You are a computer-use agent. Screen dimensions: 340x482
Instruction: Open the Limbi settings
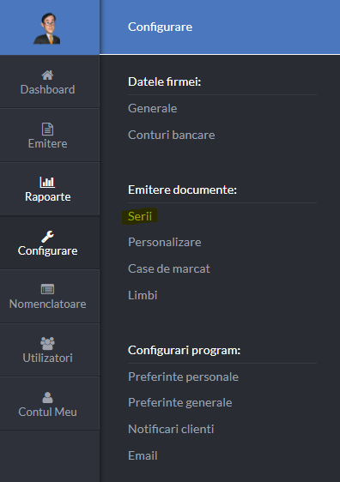pos(143,295)
